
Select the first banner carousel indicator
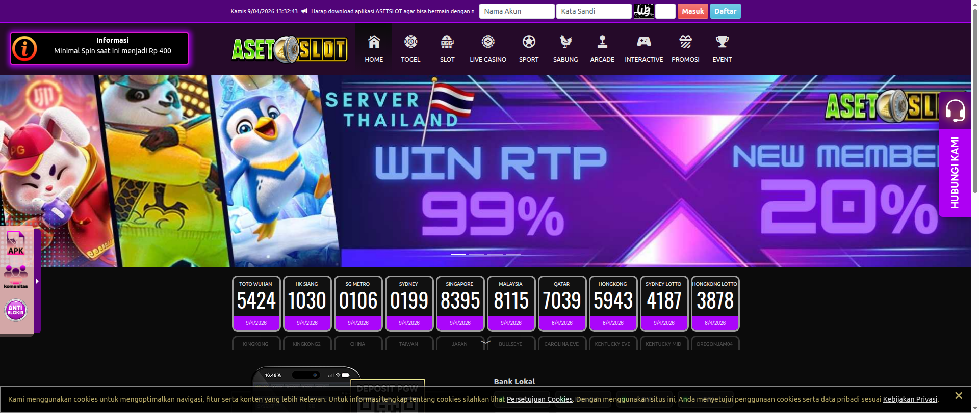point(458,254)
